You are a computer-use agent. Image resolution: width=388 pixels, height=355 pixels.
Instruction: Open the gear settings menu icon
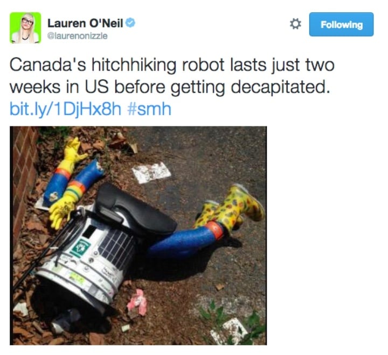click(295, 24)
